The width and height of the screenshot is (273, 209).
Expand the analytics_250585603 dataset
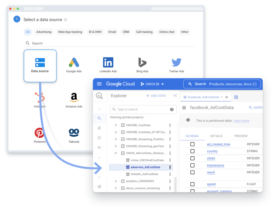point(116,181)
